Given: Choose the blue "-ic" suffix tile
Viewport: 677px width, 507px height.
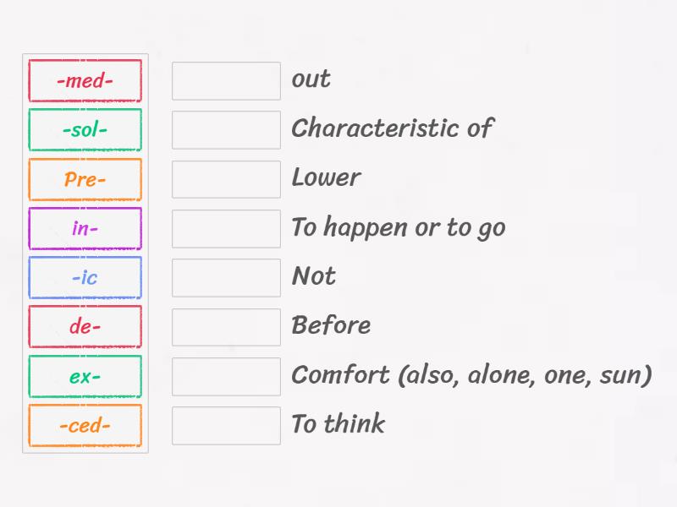Looking at the screenshot, I should pyautogui.click(x=85, y=278).
